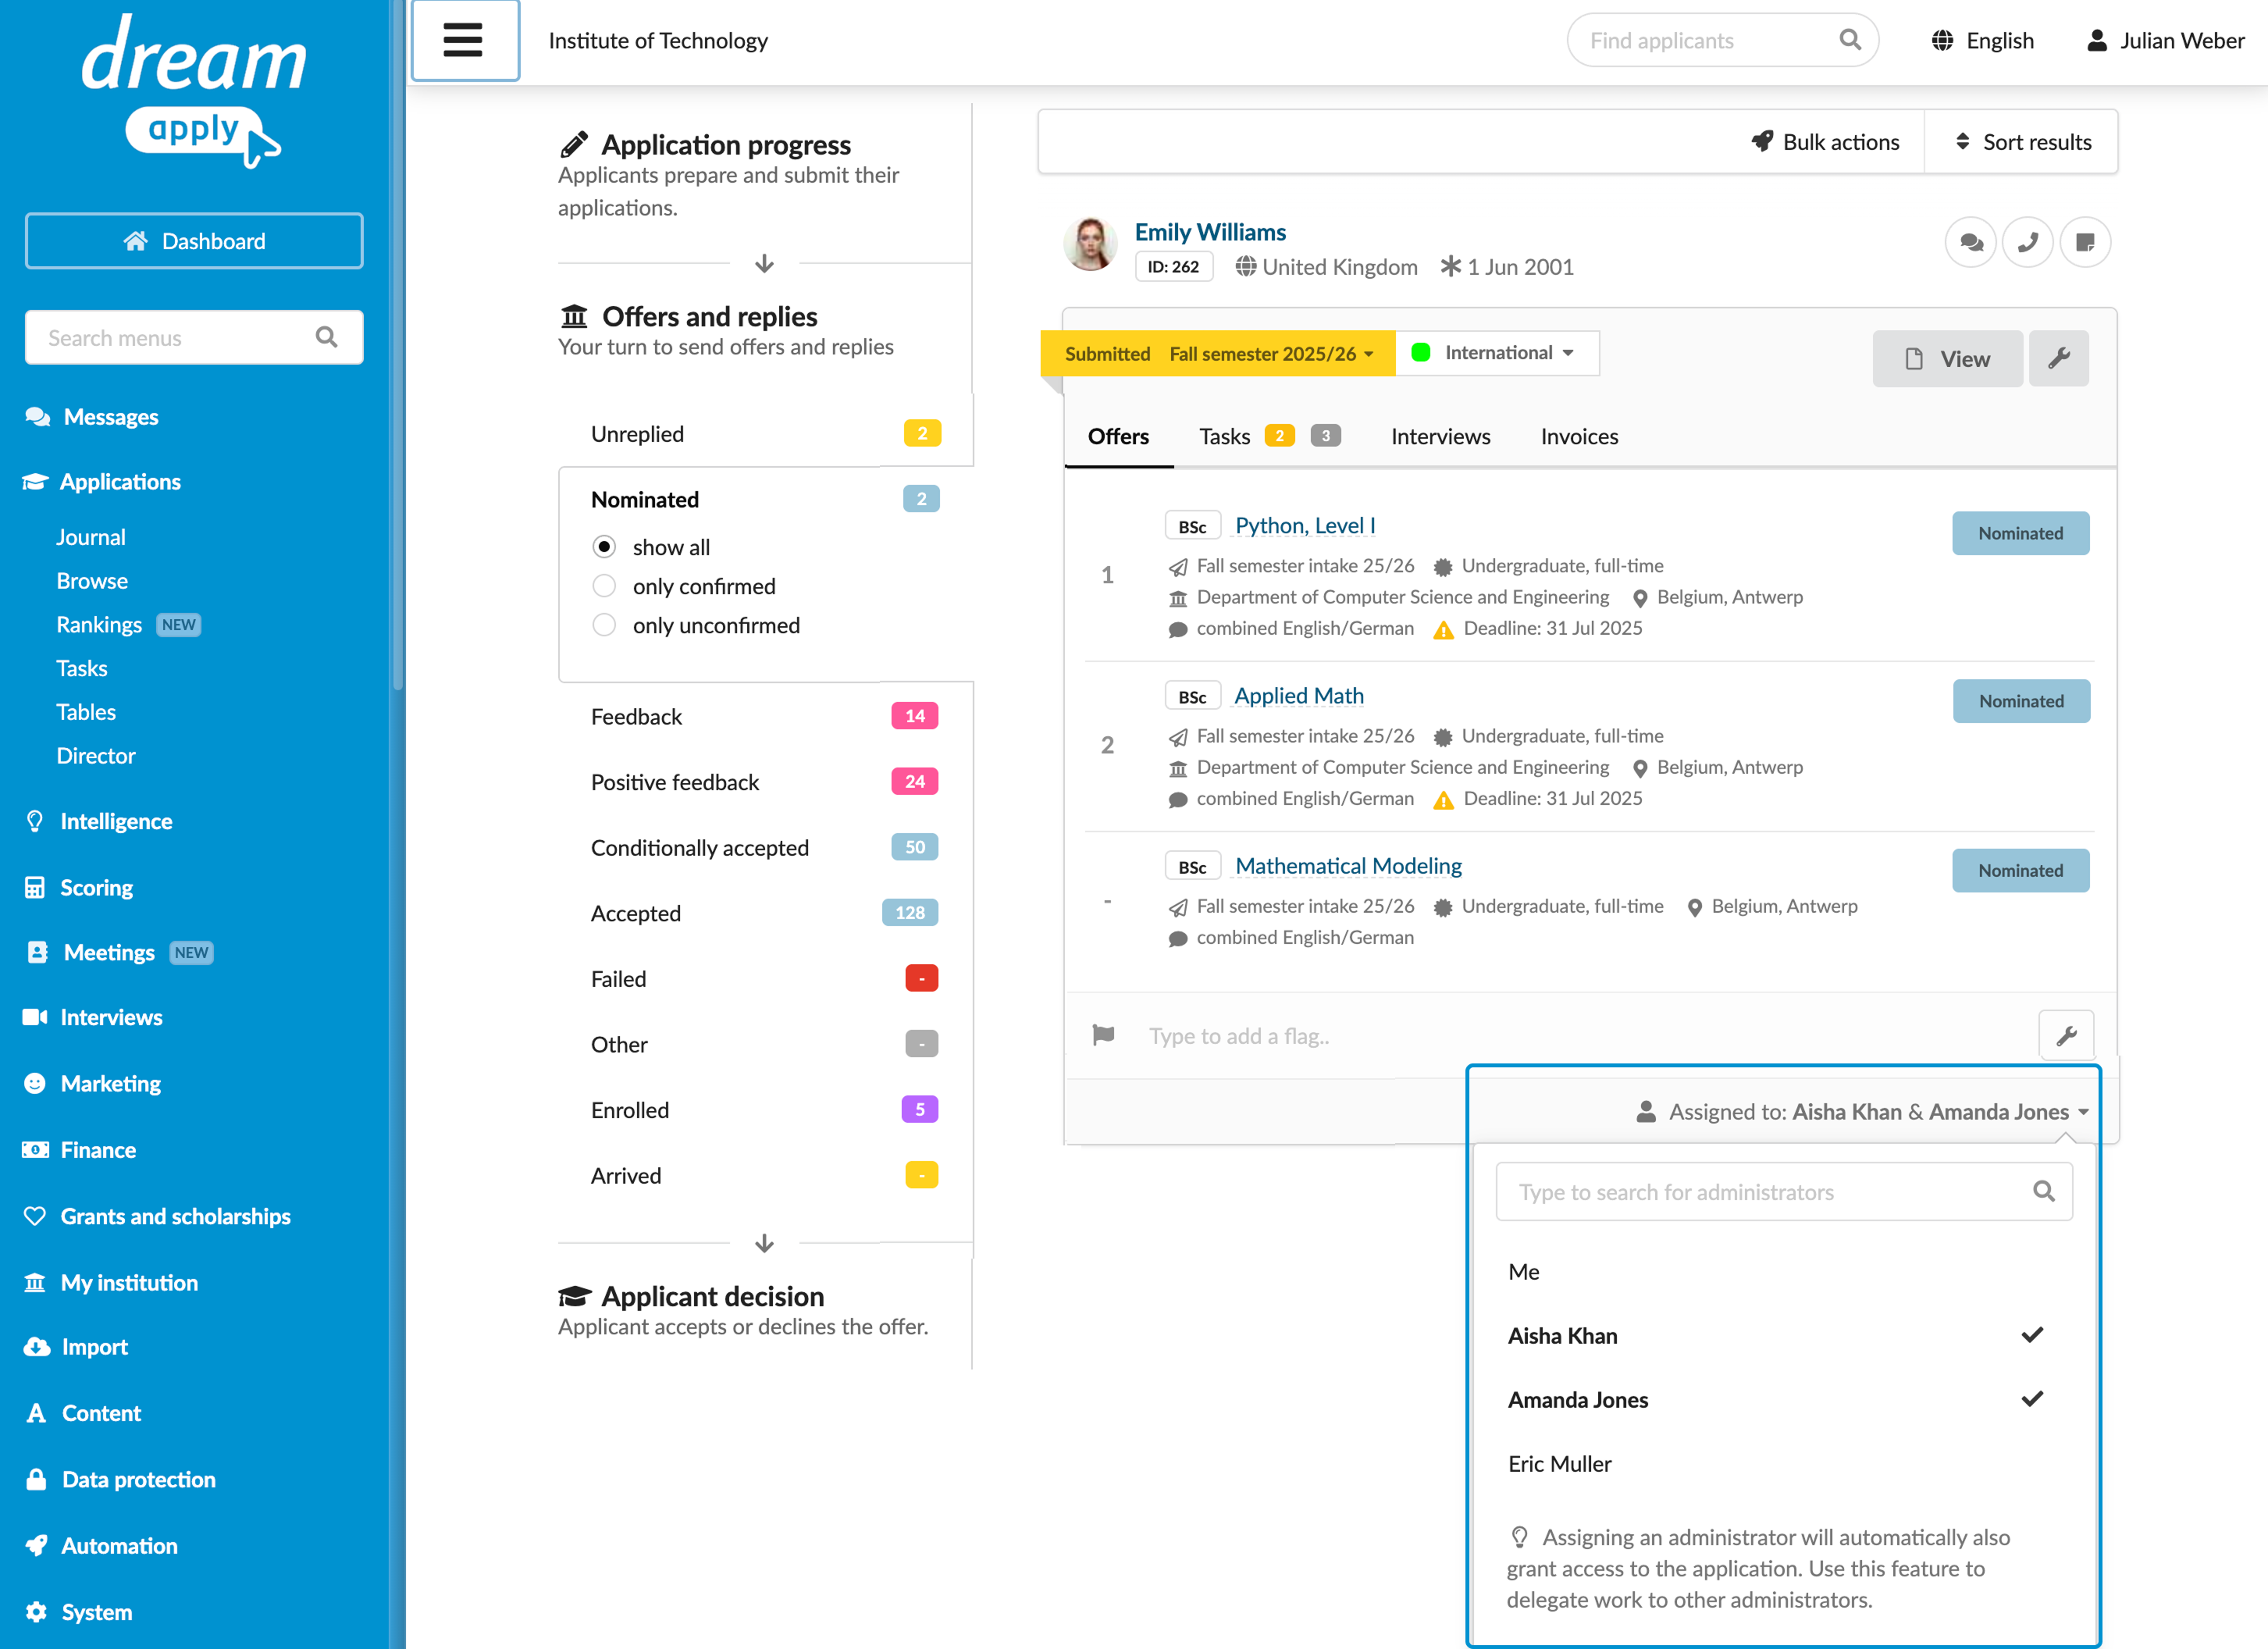Open Interviews sidebar section

point(111,1018)
